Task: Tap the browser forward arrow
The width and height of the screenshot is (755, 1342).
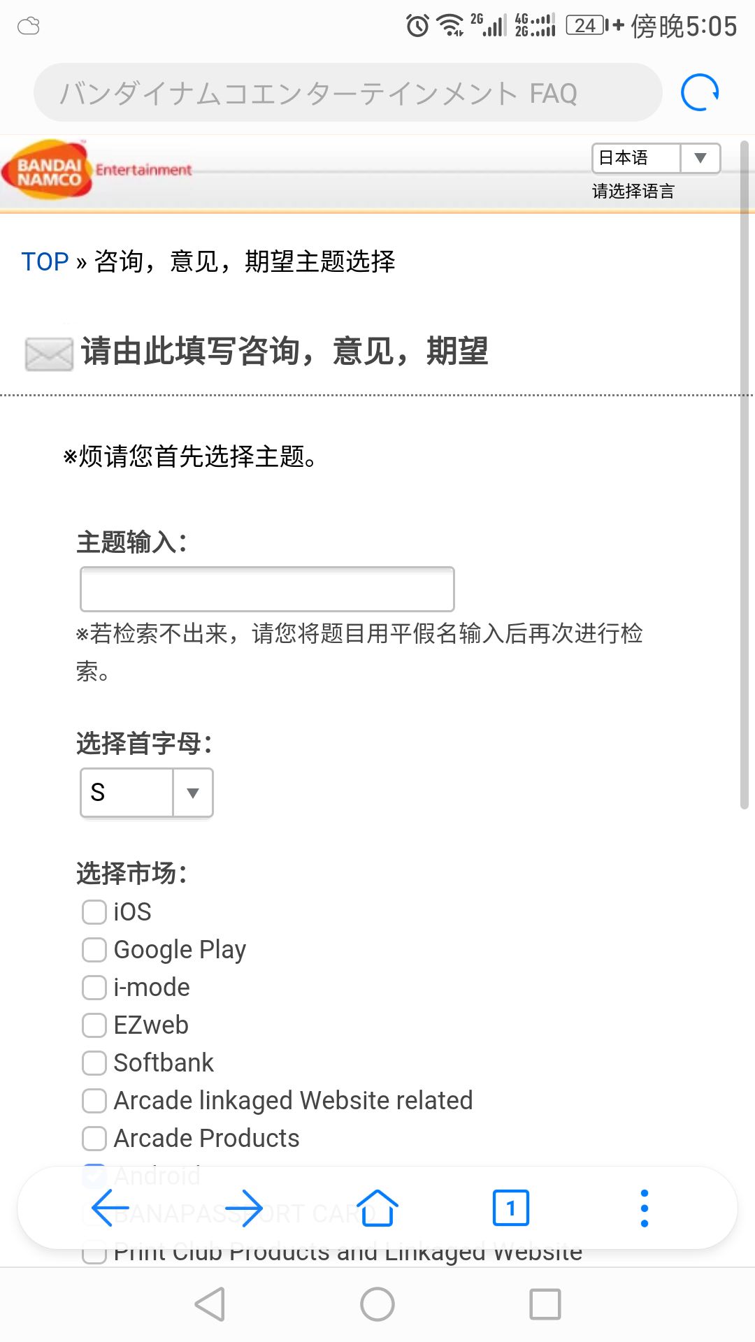Action: pyautogui.click(x=243, y=1208)
